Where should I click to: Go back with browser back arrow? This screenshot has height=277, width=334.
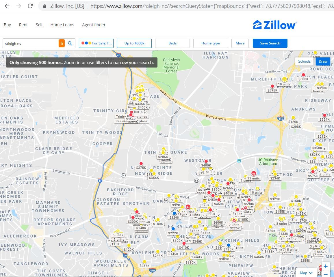click(7, 6)
